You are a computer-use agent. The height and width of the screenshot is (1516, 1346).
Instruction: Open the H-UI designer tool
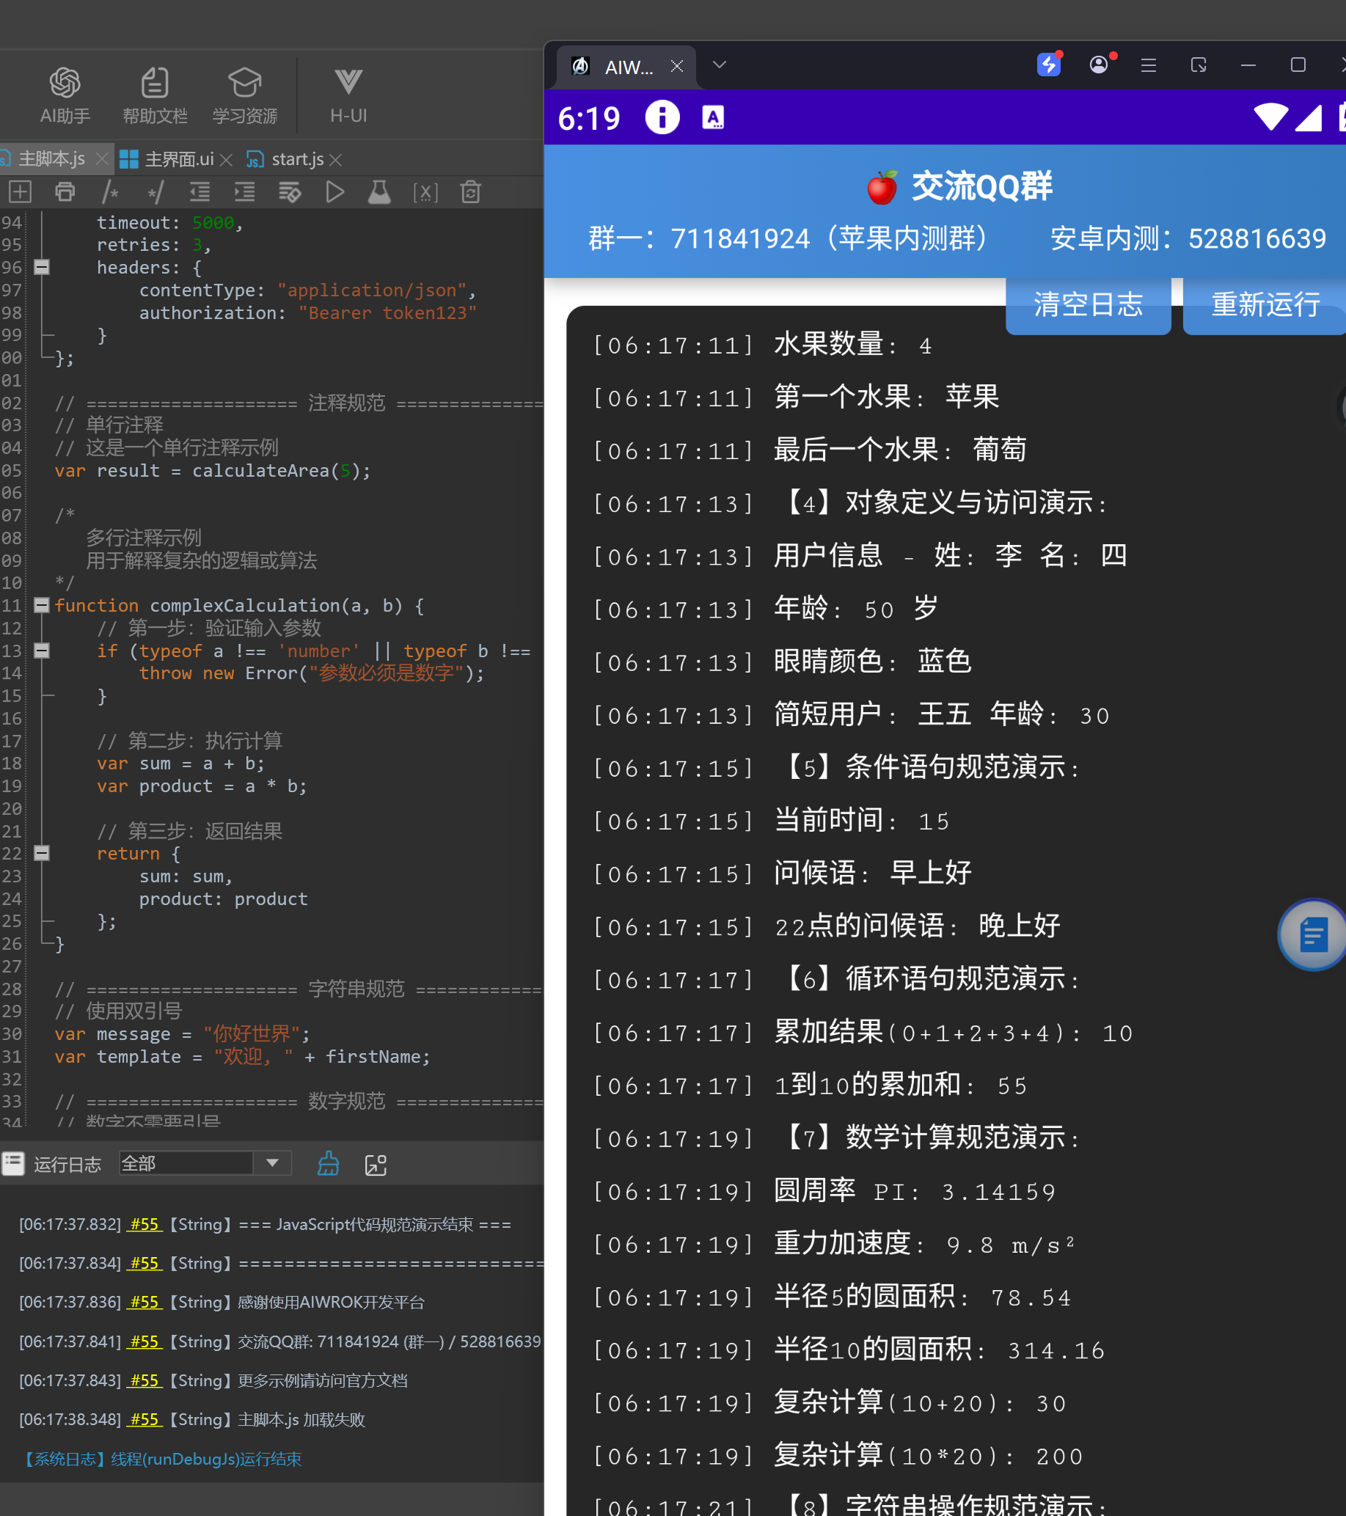(x=348, y=95)
